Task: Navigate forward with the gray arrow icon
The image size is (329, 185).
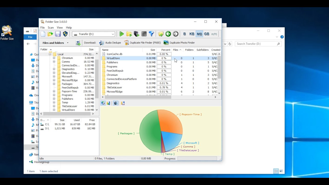Action: pyautogui.click(x=176, y=34)
